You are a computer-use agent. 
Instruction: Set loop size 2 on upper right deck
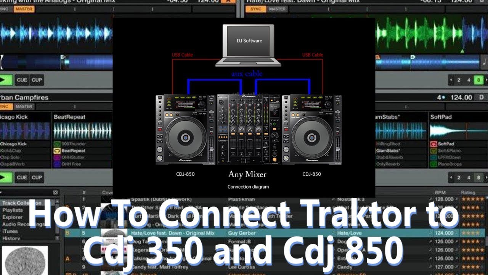(x=459, y=80)
